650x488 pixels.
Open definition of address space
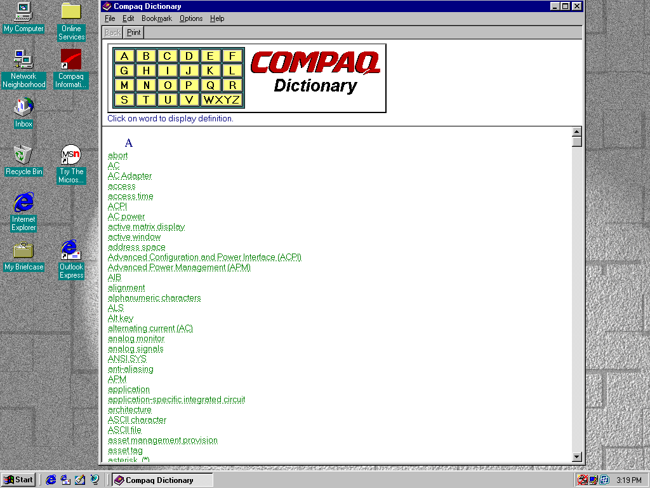(136, 247)
